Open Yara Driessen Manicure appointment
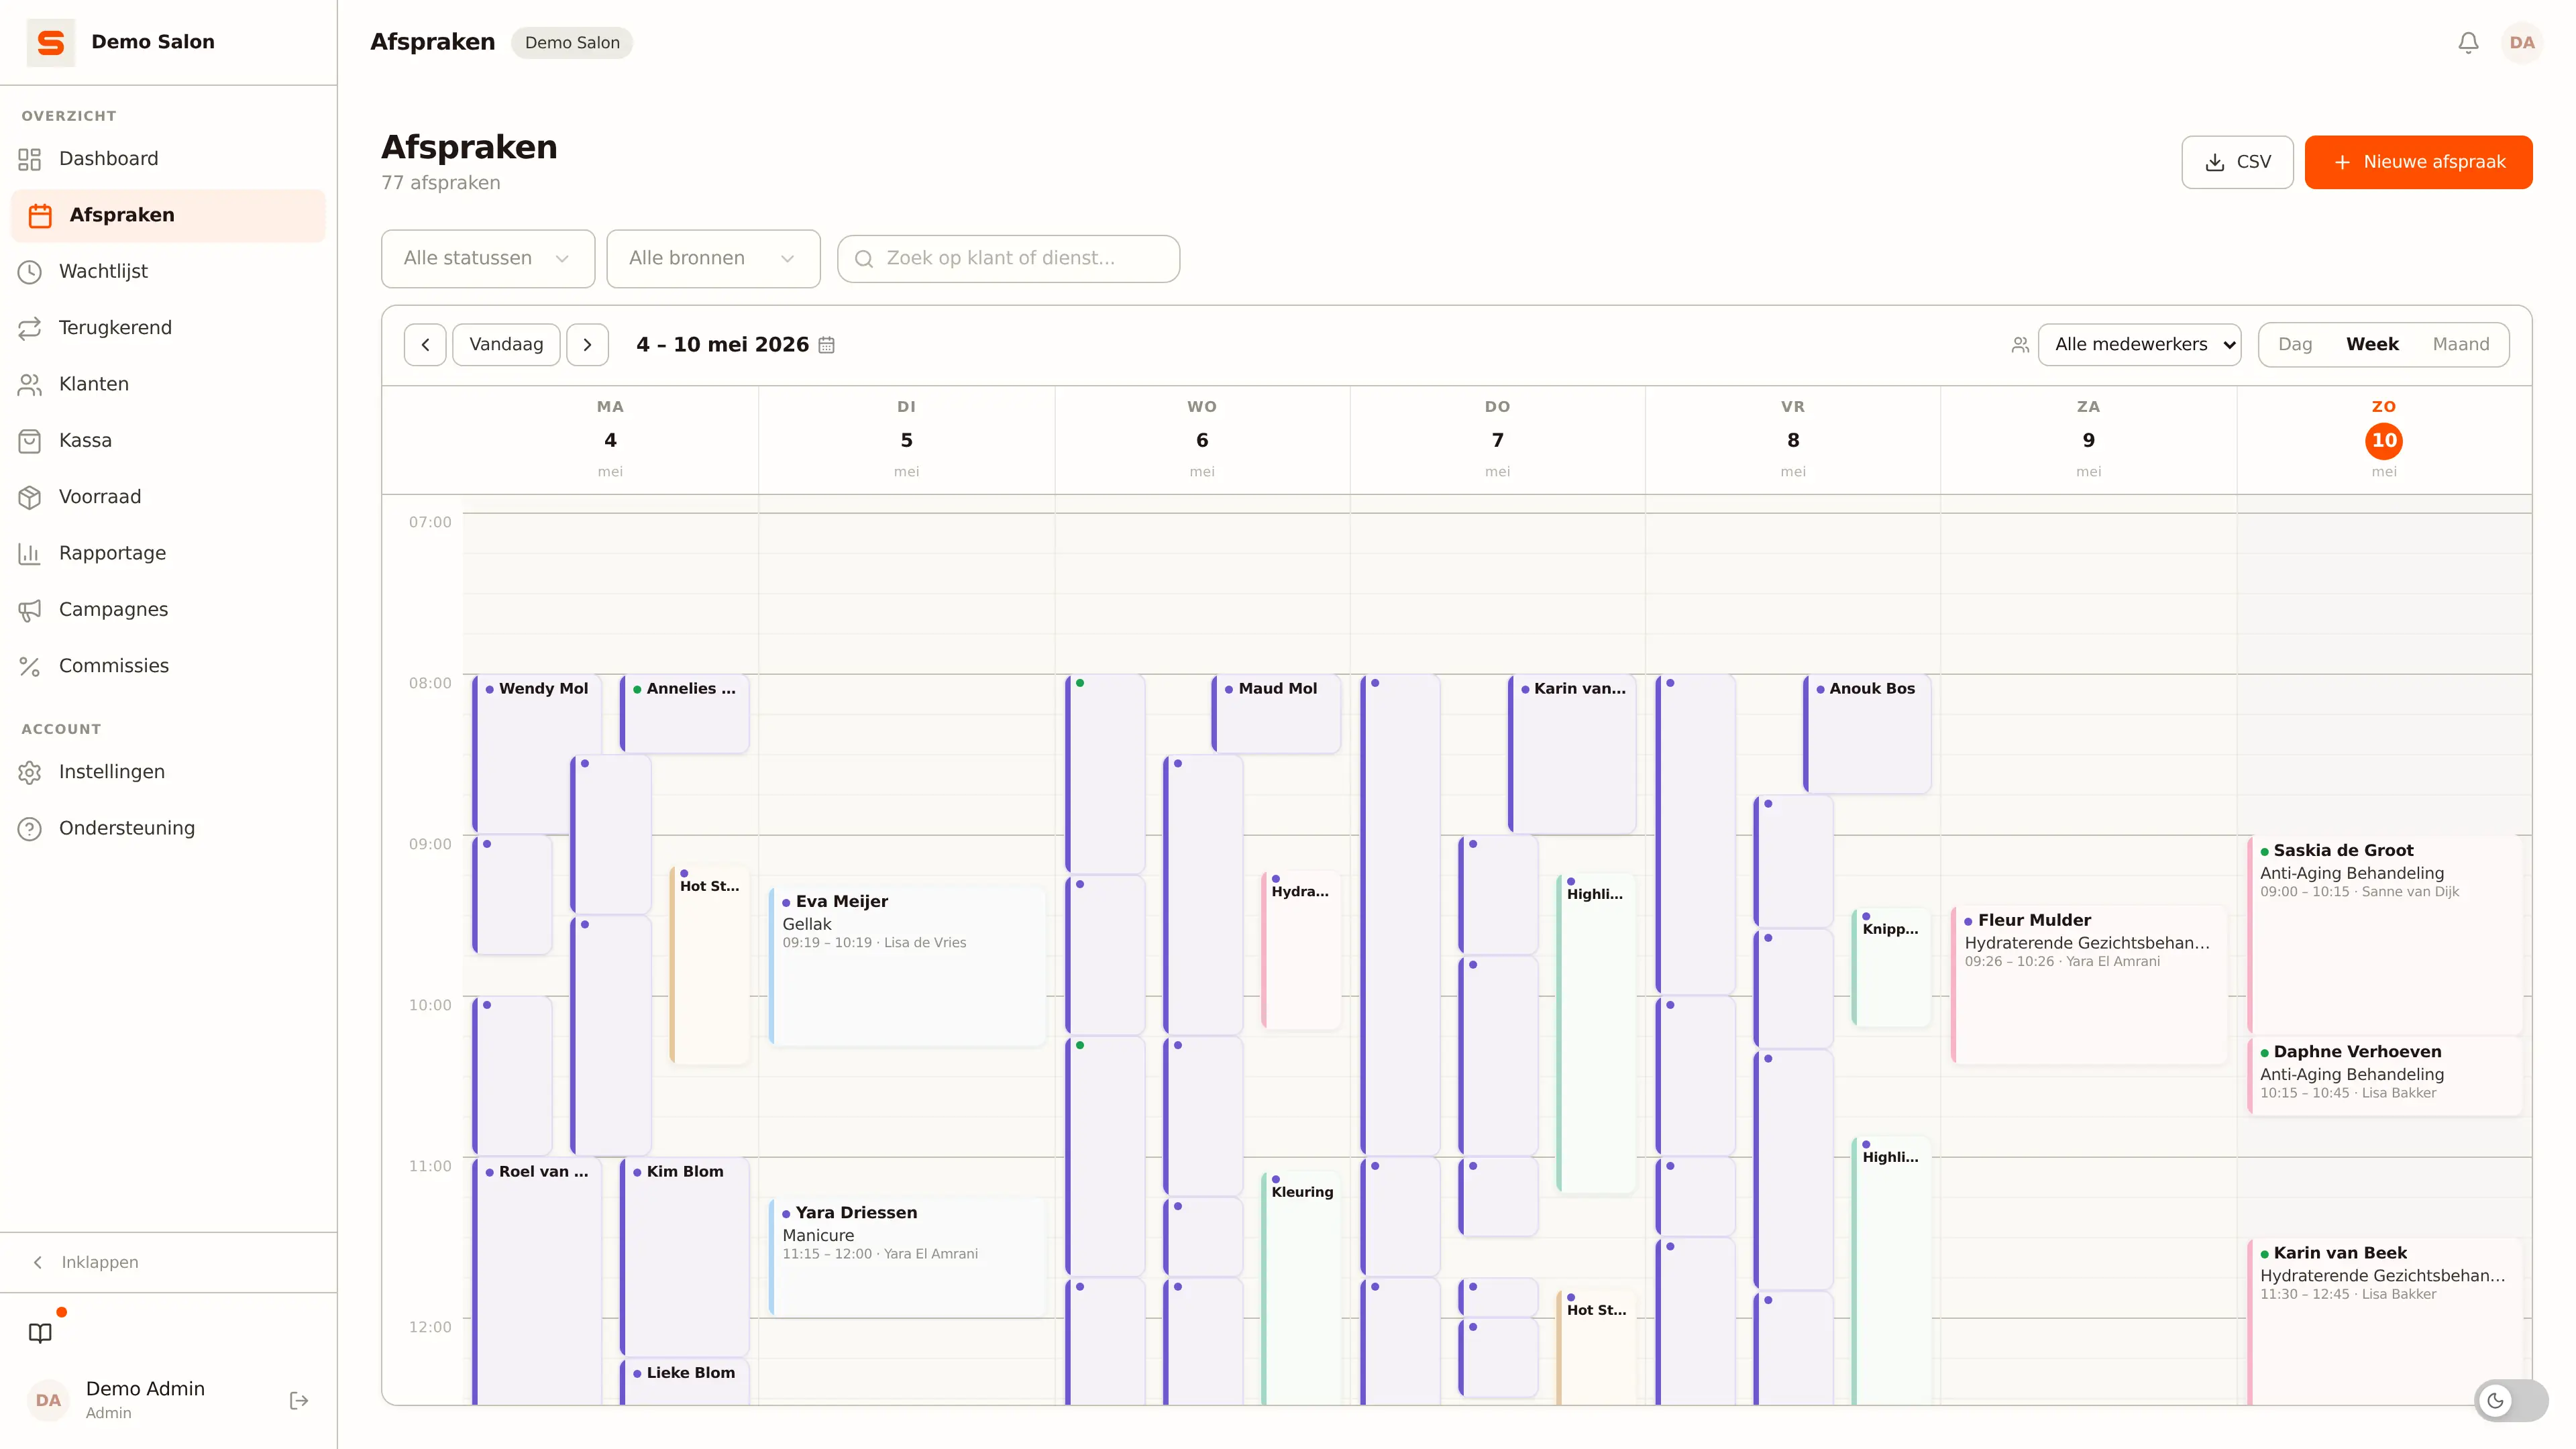This screenshot has width=2576, height=1449. [x=907, y=1257]
